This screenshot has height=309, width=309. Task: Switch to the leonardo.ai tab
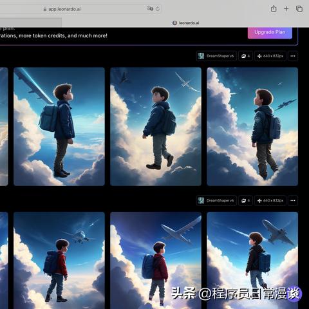click(185, 23)
